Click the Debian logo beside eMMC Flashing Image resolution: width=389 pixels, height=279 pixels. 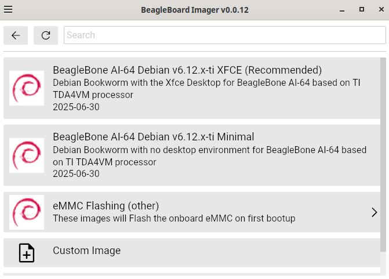click(x=27, y=212)
